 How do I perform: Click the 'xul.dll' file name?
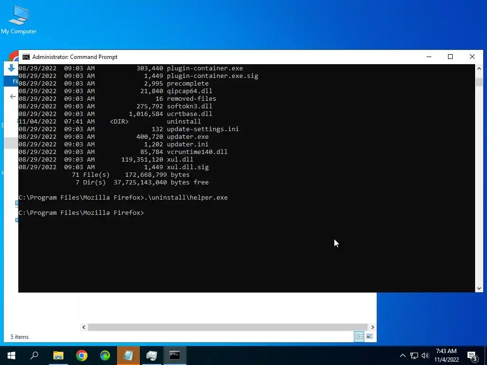click(180, 160)
